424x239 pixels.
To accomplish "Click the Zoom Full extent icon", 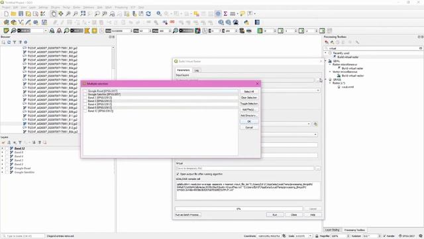I will 83,13.
